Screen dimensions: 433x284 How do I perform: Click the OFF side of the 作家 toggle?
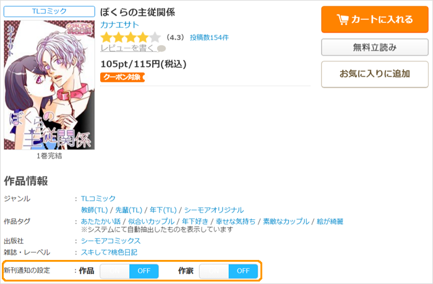243,271
